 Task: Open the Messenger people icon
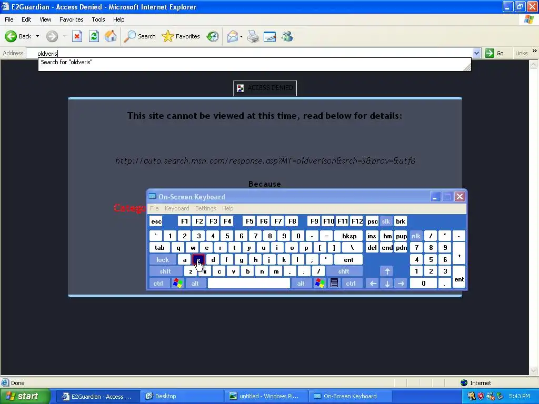(x=287, y=36)
